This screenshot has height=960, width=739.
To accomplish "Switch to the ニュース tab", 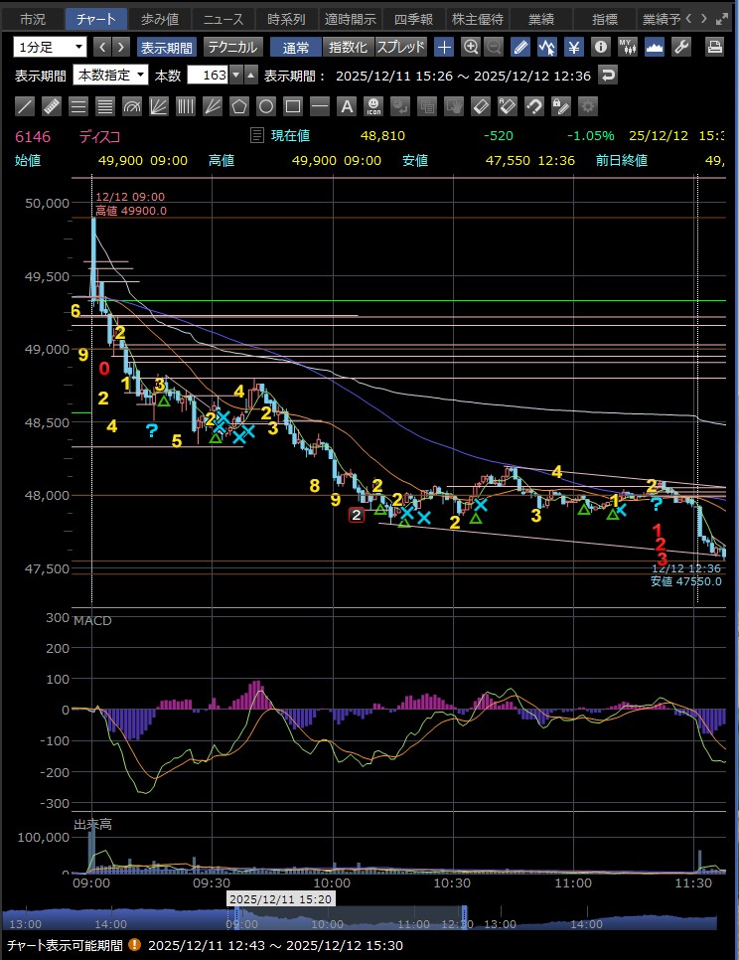I will coord(222,18).
